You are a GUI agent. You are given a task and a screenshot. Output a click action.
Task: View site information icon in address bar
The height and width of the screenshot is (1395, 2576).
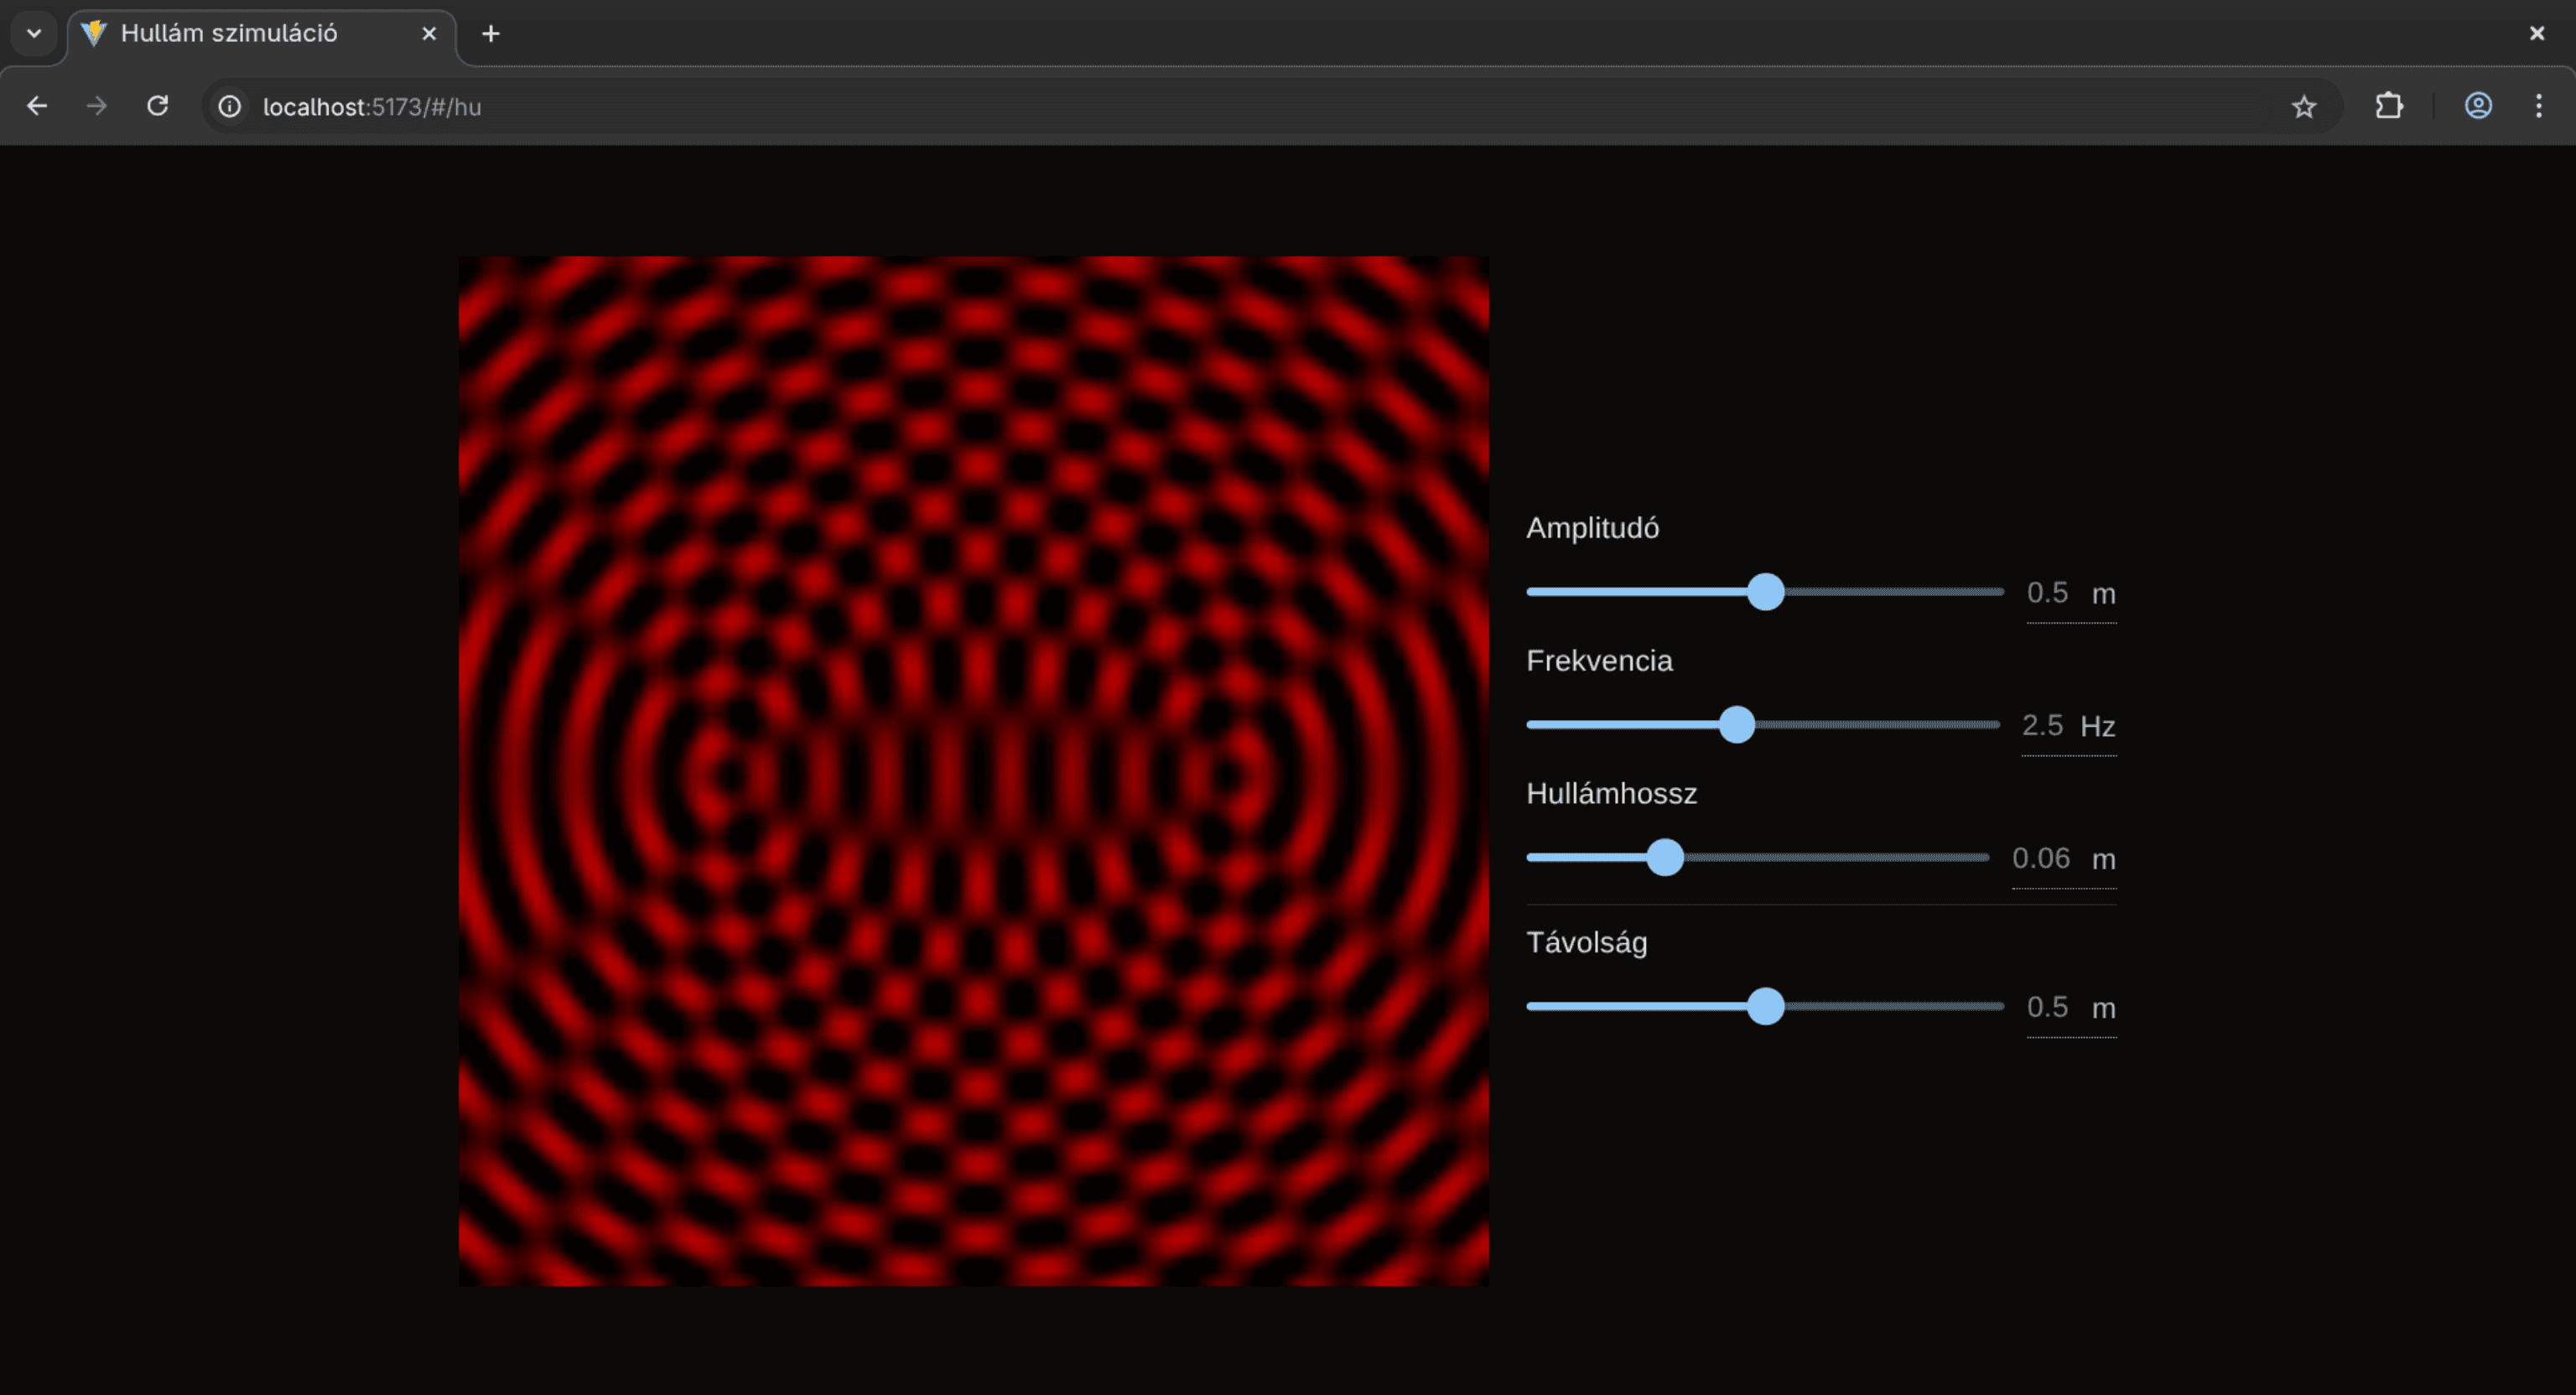[230, 106]
